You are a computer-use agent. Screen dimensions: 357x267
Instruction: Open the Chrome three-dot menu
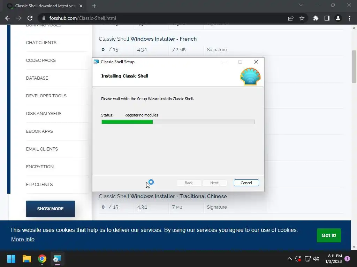(349, 18)
